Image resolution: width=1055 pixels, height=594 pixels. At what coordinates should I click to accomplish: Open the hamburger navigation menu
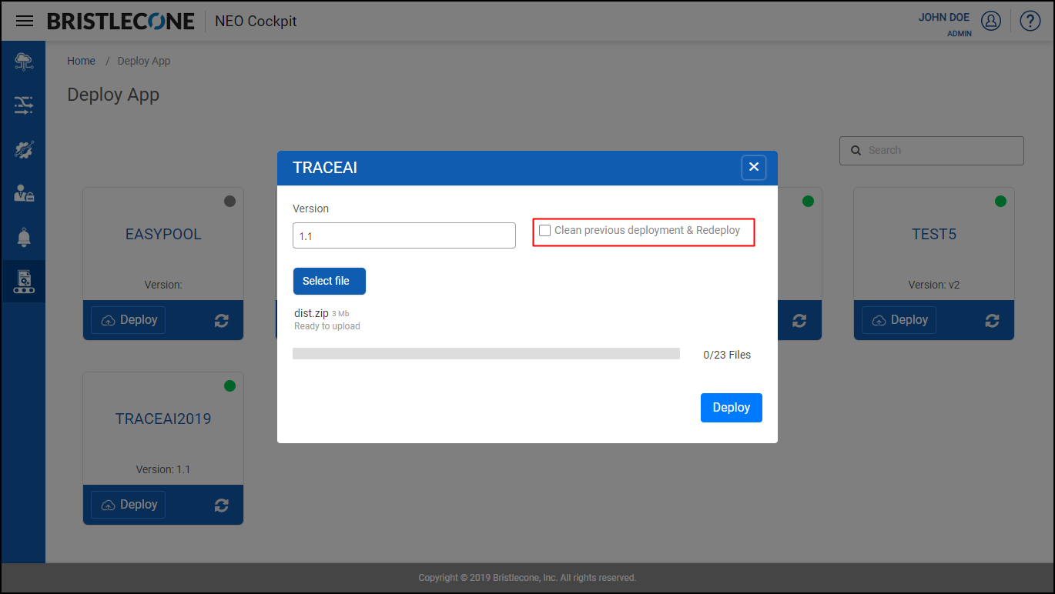(25, 21)
